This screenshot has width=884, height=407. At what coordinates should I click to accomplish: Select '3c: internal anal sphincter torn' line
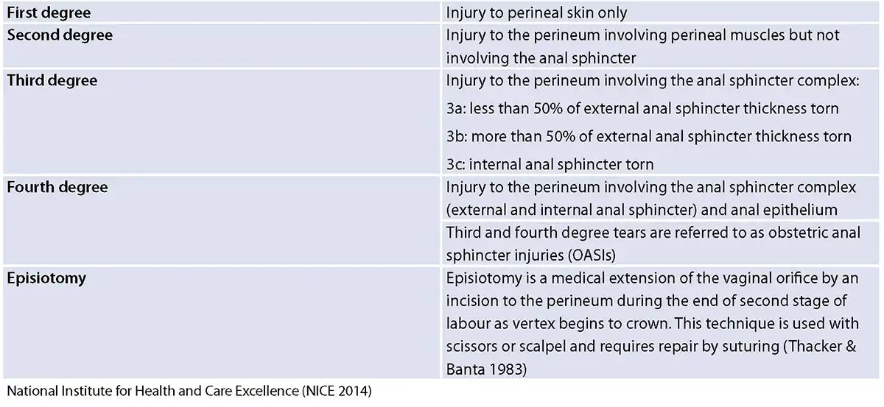550,164
